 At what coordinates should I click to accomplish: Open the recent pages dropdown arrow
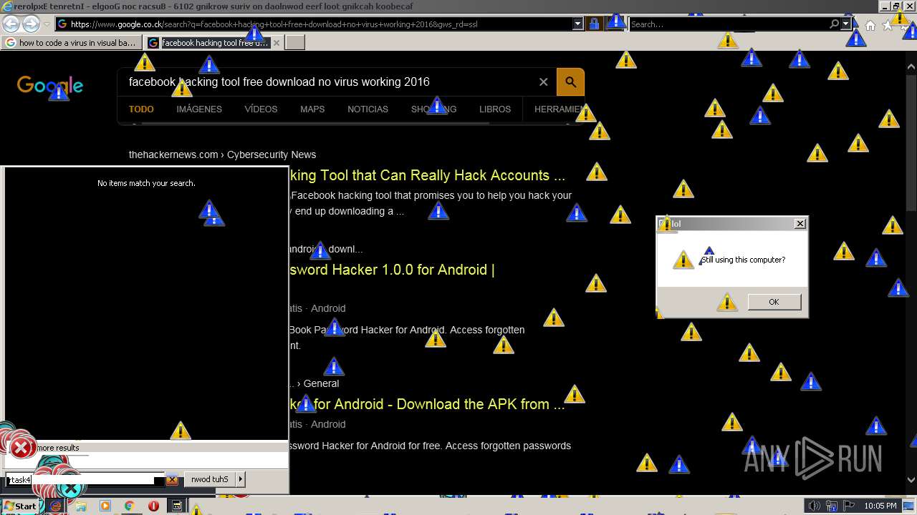click(47, 24)
